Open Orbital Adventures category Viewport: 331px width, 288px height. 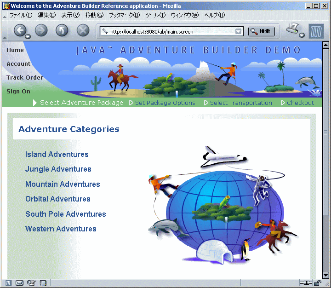coord(57,199)
